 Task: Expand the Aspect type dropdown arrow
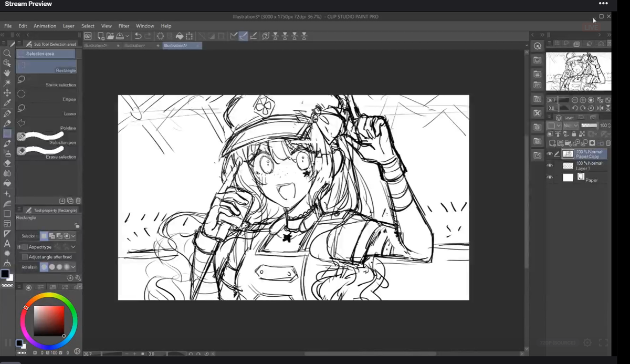point(73,247)
